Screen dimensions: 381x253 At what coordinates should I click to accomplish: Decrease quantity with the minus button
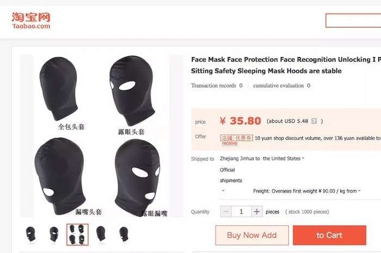[226, 212]
